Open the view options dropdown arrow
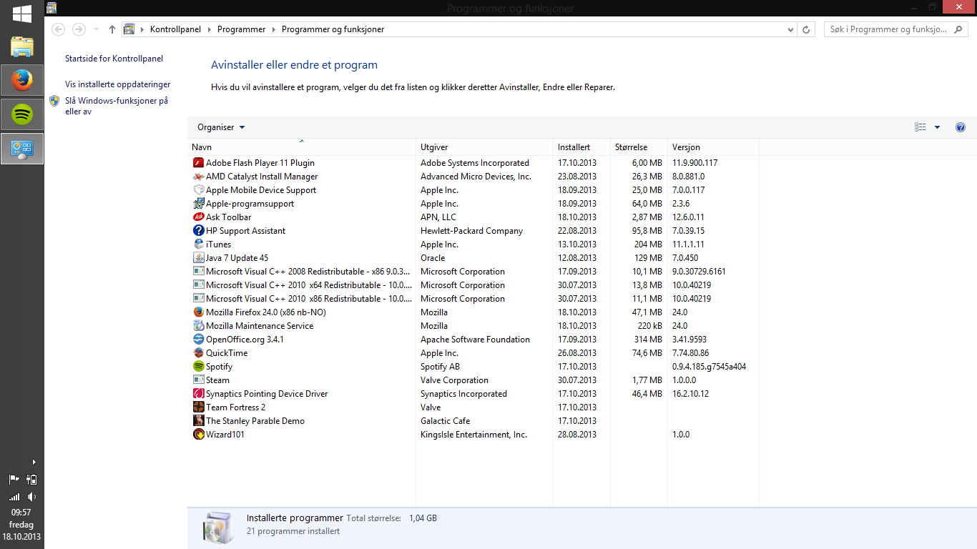This screenshot has height=549, width=977. coord(937,127)
